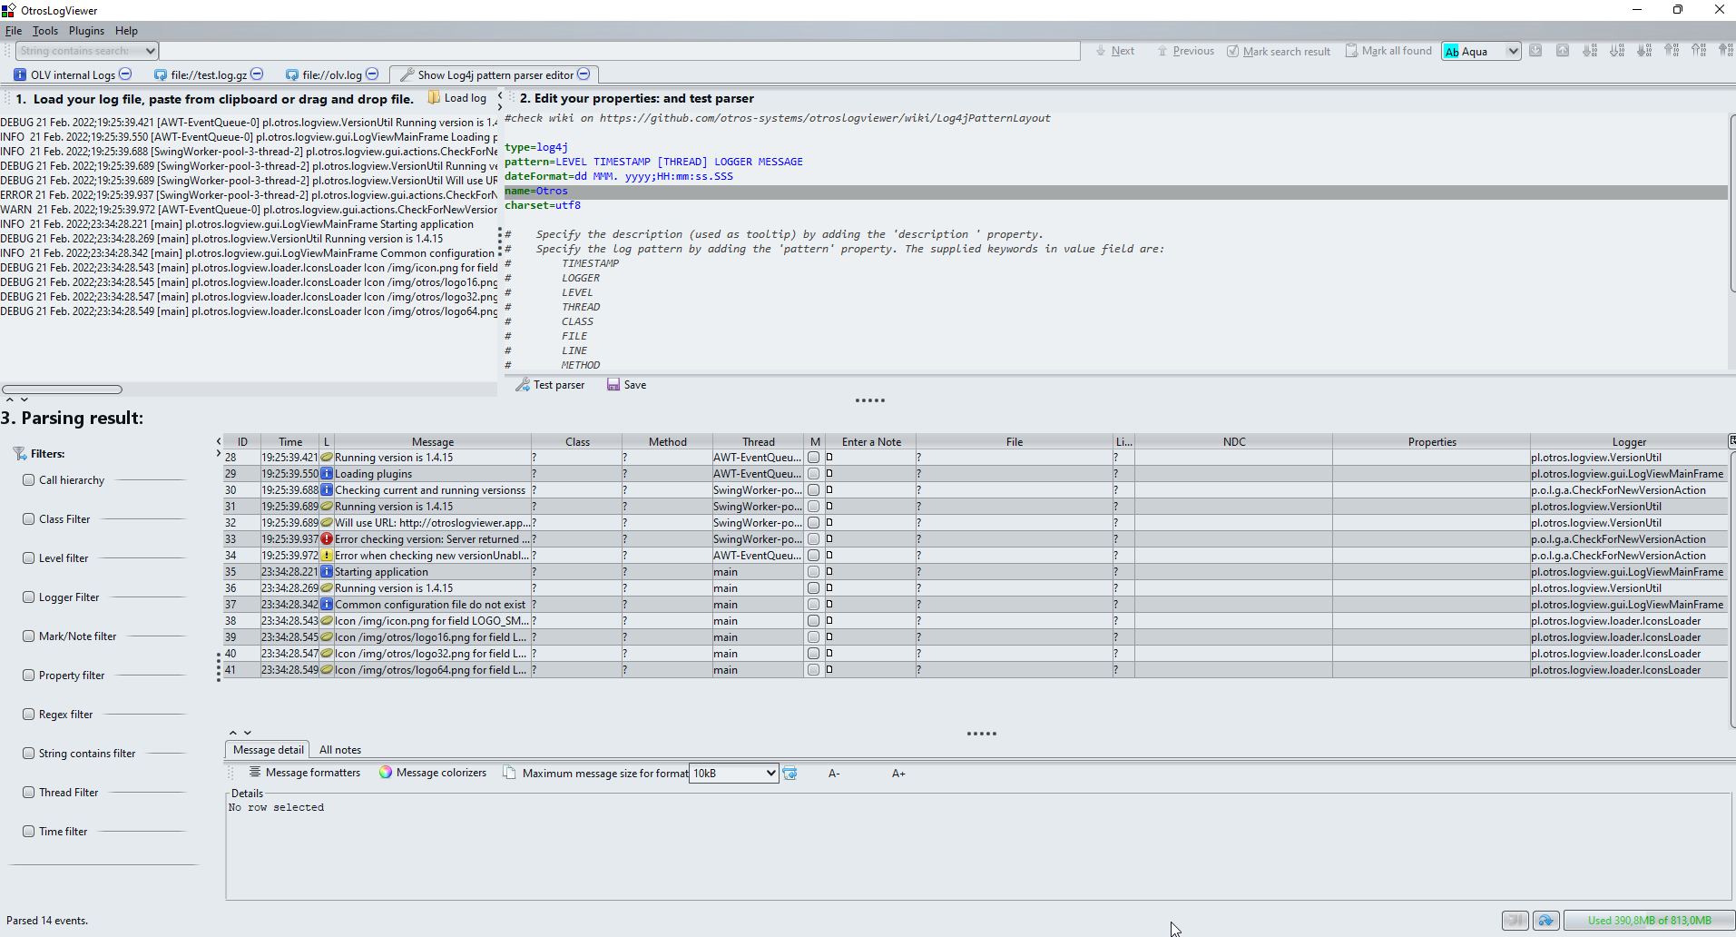Click the info level icon in row 29
Image resolution: width=1736 pixels, height=937 pixels.
(327, 474)
